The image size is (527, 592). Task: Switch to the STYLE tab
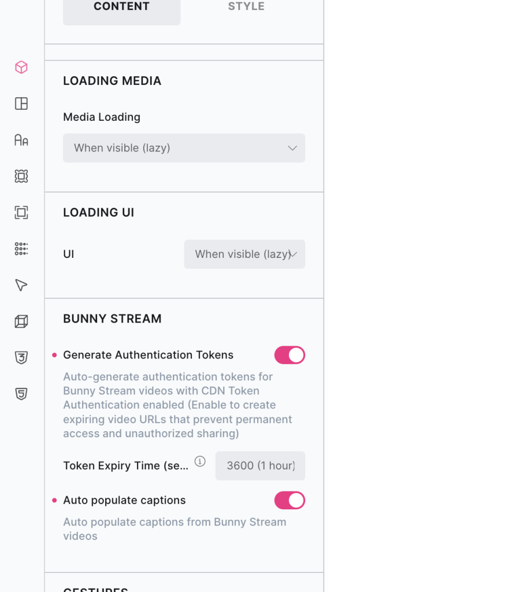246,7
